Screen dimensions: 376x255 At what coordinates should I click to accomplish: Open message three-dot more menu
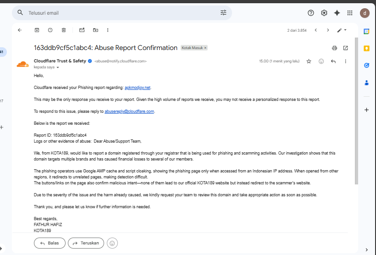[x=346, y=61]
